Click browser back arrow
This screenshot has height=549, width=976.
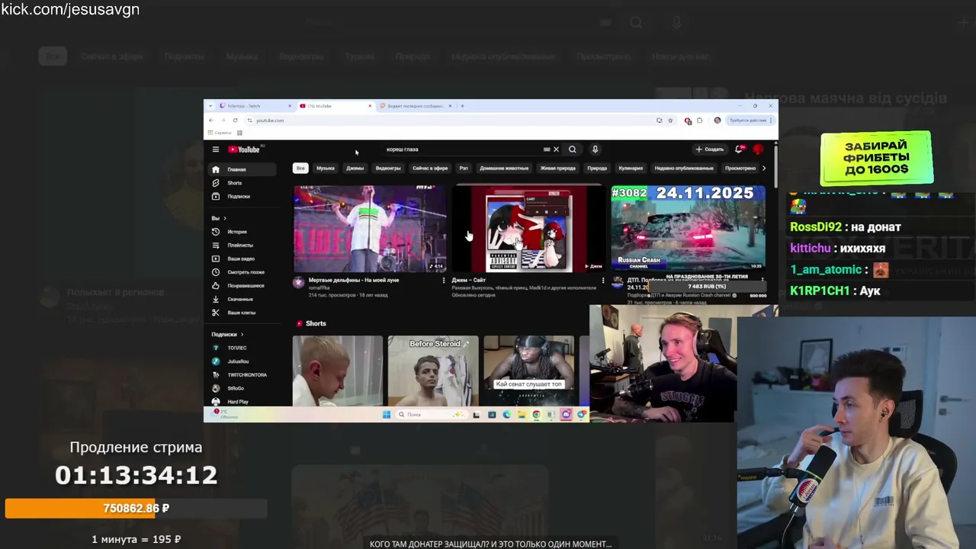pos(211,120)
